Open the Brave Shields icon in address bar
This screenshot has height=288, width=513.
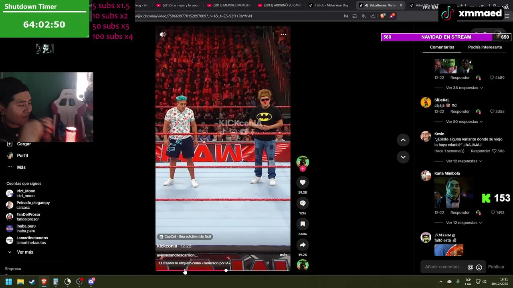[382, 16]
